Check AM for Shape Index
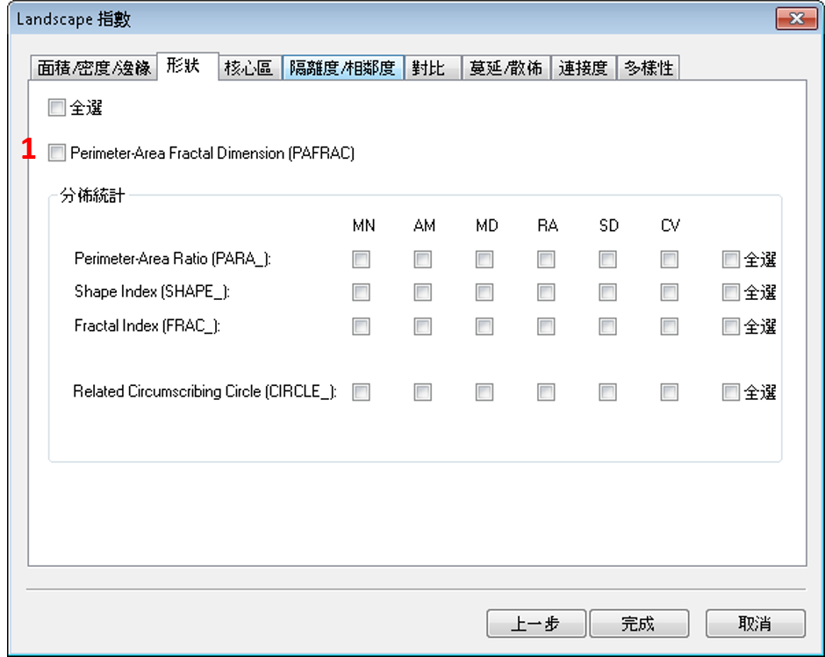The width and height of the screenshot is (825, 657). [x=422, y=292]
